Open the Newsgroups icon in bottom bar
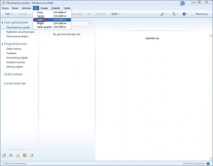Screen dimensions: 213x166 [32, 155]
